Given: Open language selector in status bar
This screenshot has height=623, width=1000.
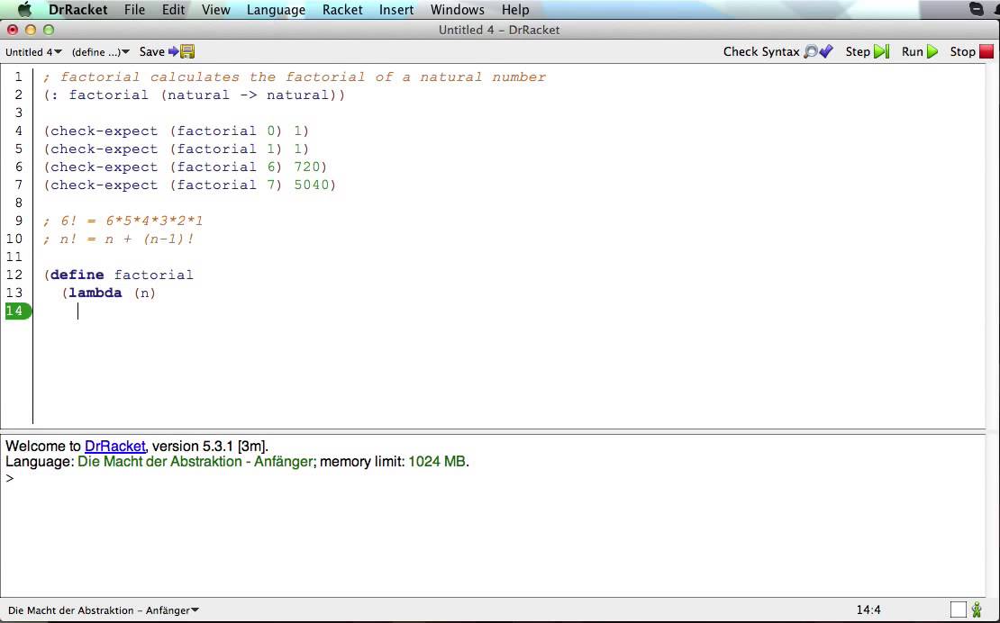Looking at the screenshot, I should pos(104,610).
